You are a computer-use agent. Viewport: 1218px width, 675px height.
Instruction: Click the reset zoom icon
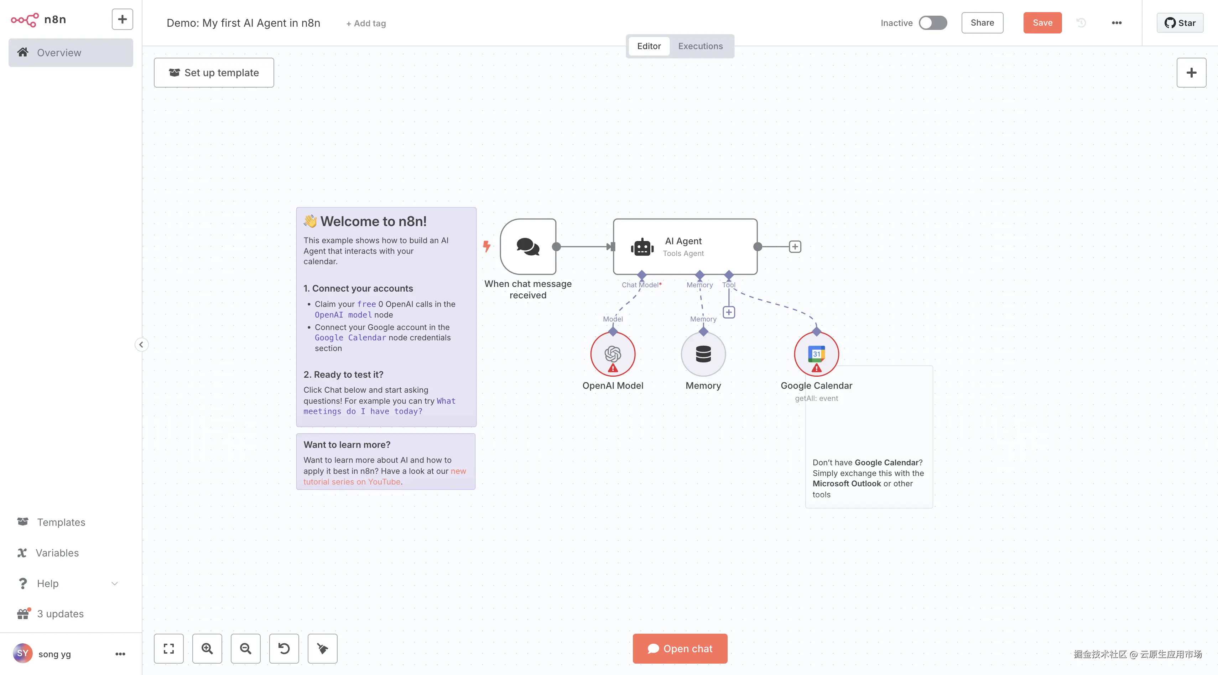point(284,648)
